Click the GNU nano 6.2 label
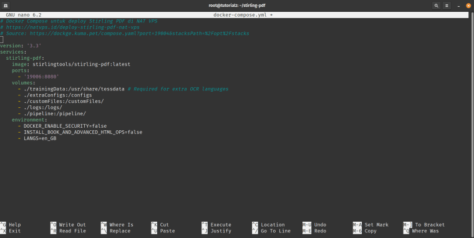Viewport: 474px width, 238px height. click(x=24, y=15)
